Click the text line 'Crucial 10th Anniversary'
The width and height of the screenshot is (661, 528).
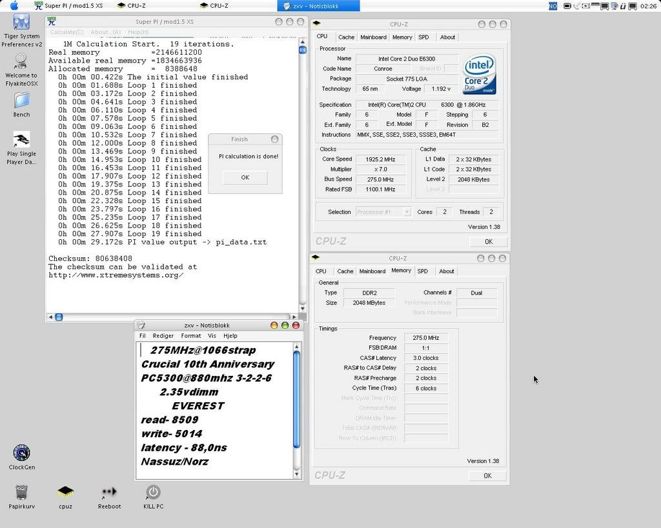[x=208, y=364]
